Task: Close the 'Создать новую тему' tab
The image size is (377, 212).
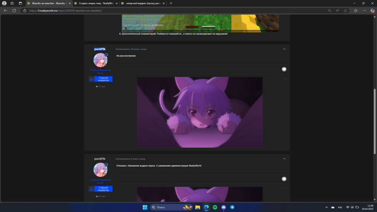Action: (116, 3)
